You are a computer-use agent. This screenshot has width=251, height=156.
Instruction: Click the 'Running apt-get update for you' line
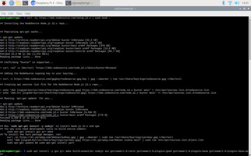point(26,98)
